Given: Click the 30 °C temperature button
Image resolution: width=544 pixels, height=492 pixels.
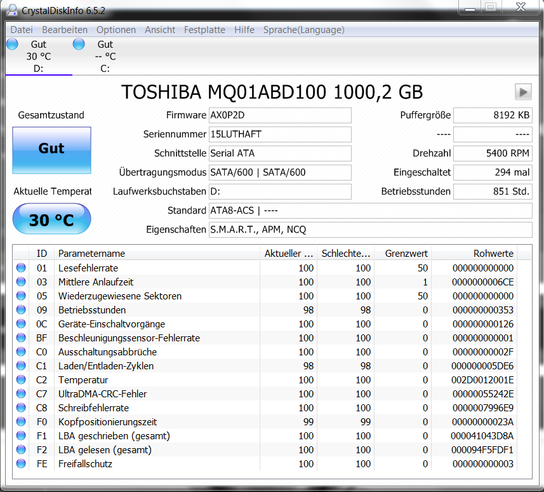Looking at the screenshot, I should (51, 220).
